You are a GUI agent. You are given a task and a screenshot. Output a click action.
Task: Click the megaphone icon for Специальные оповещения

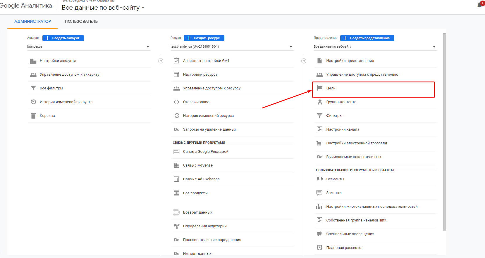tap(319, 234)
